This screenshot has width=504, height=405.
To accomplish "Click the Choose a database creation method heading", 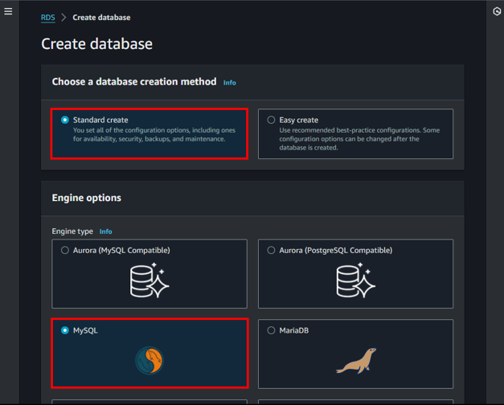I will click(134, 82).
